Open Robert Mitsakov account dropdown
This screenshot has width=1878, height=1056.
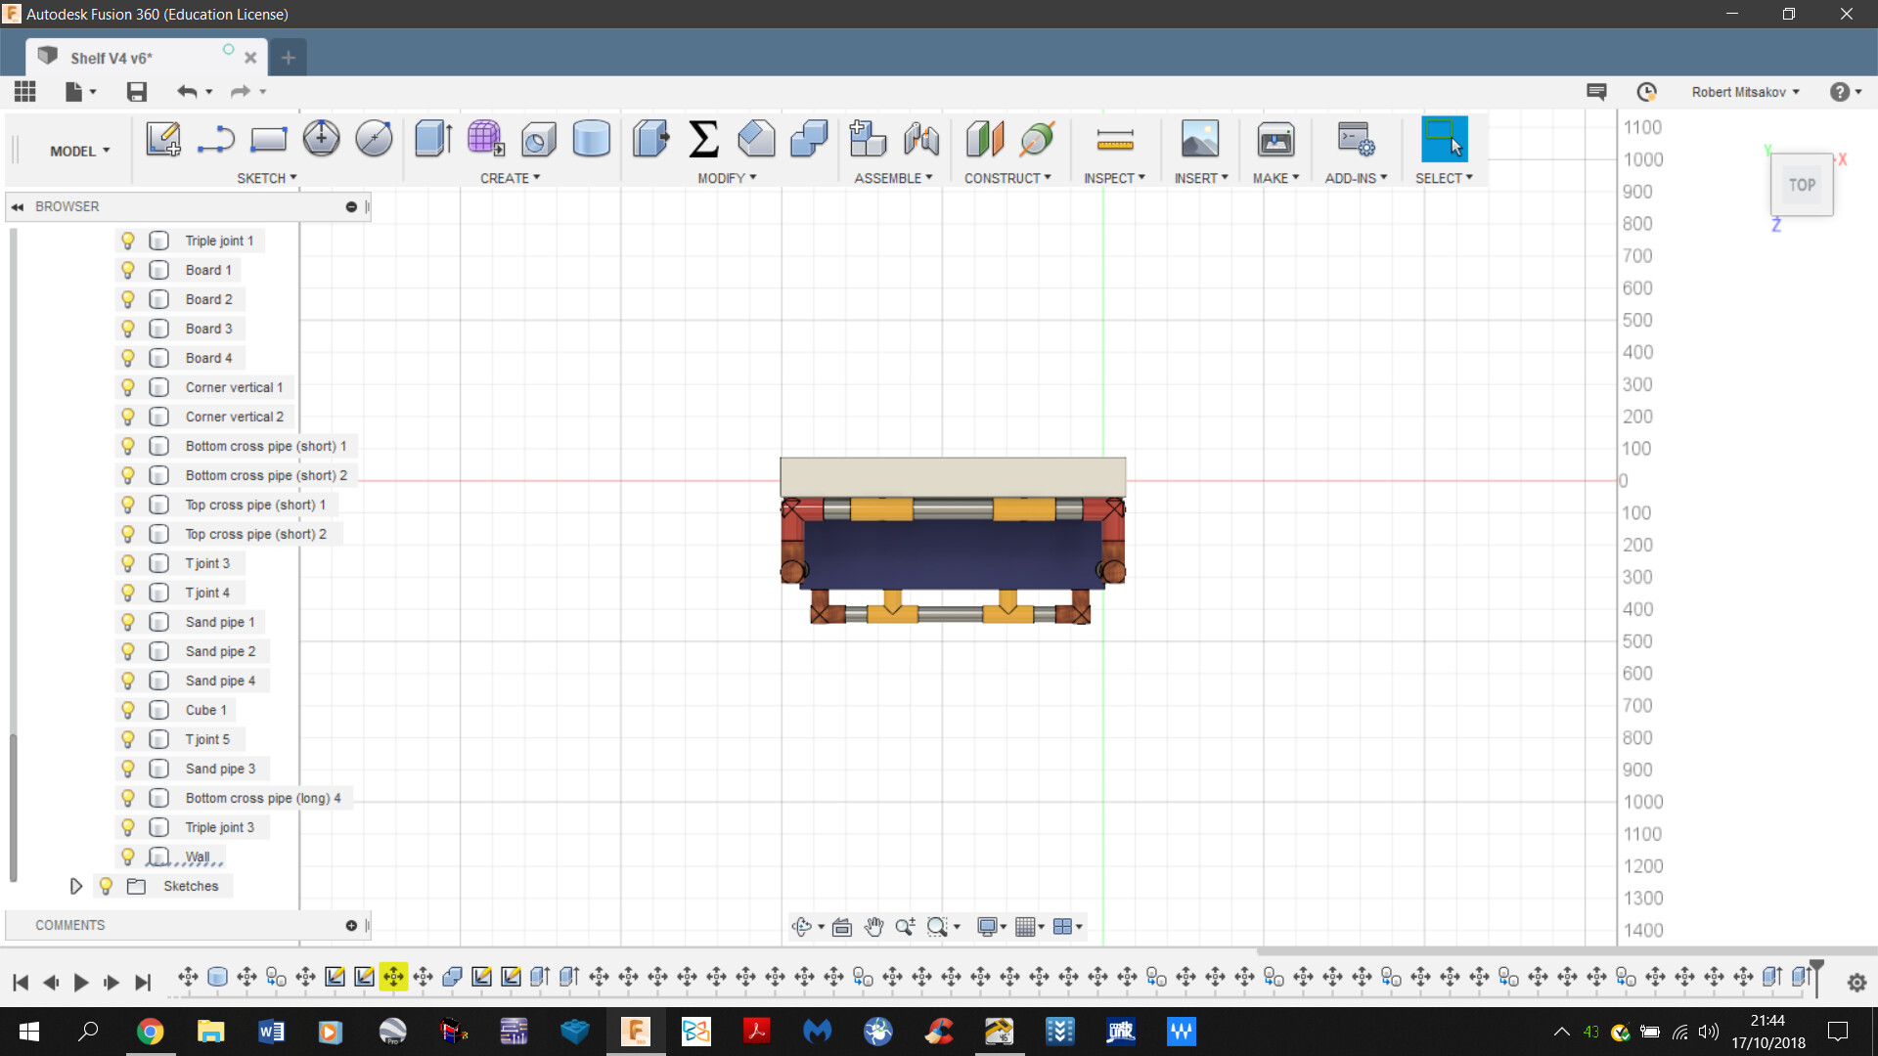[1746, 92]
